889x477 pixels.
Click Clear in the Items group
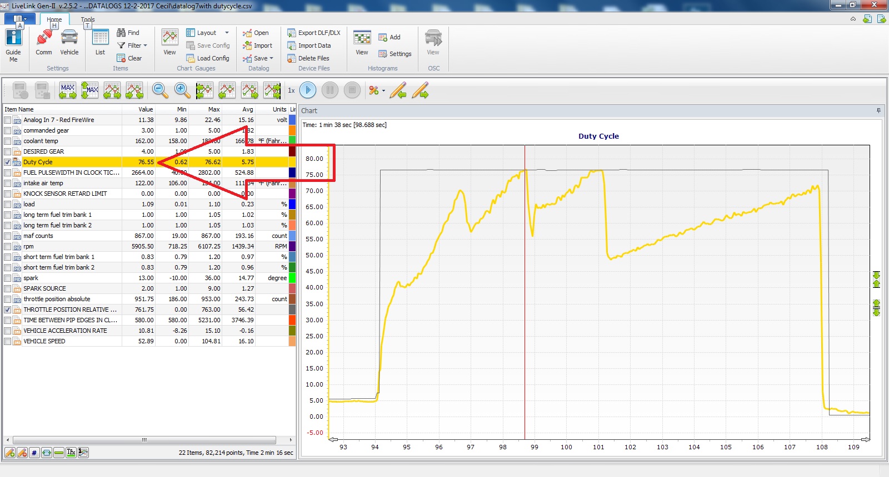tap(129, 58)
